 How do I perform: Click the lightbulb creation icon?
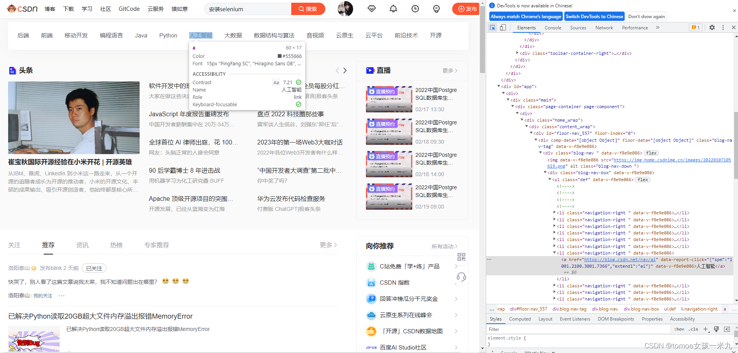click(x=436, y=9)
